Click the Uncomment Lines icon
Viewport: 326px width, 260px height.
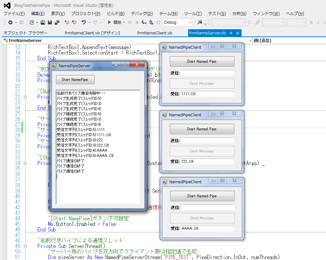[x=74, y=22]
